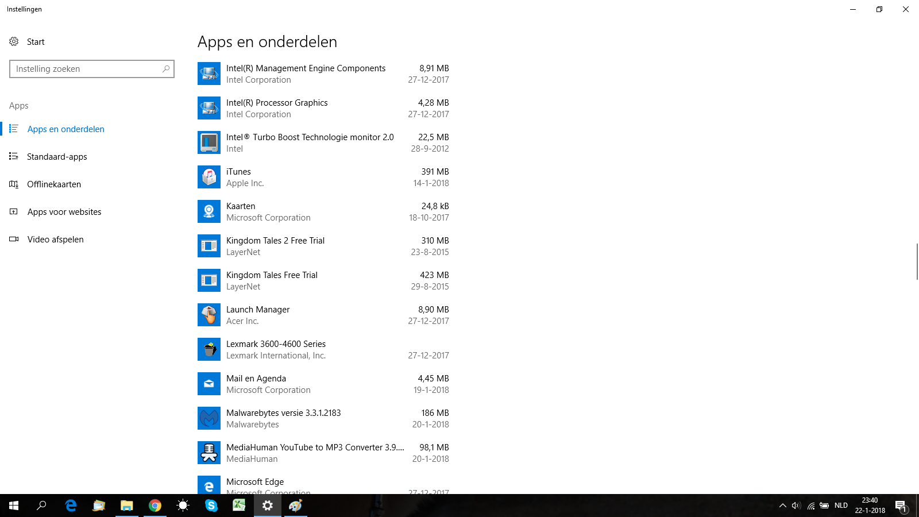
Task: Select the Intel Turbo Boost monitor icon
Action: click(209, 142)
